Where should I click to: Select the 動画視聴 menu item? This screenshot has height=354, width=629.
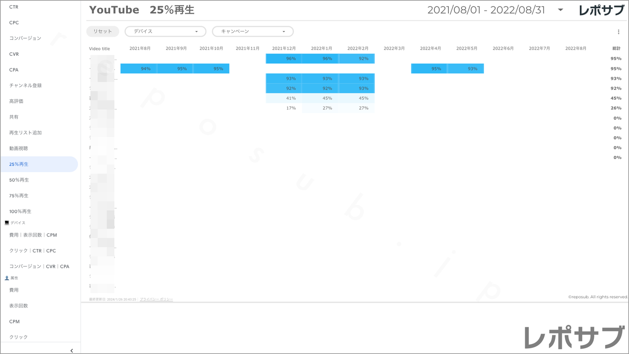19,148
